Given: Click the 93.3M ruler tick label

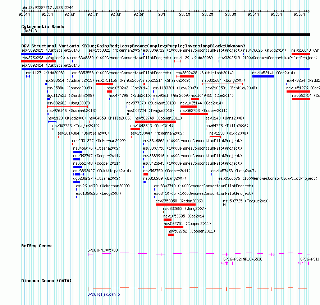Looking at the screenshot, I should point(230,14).
